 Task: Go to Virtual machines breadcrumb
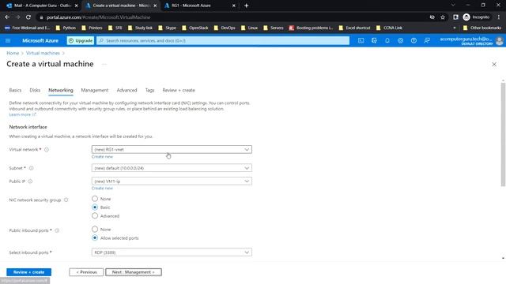pyautogui.click(x=43, y=53)
